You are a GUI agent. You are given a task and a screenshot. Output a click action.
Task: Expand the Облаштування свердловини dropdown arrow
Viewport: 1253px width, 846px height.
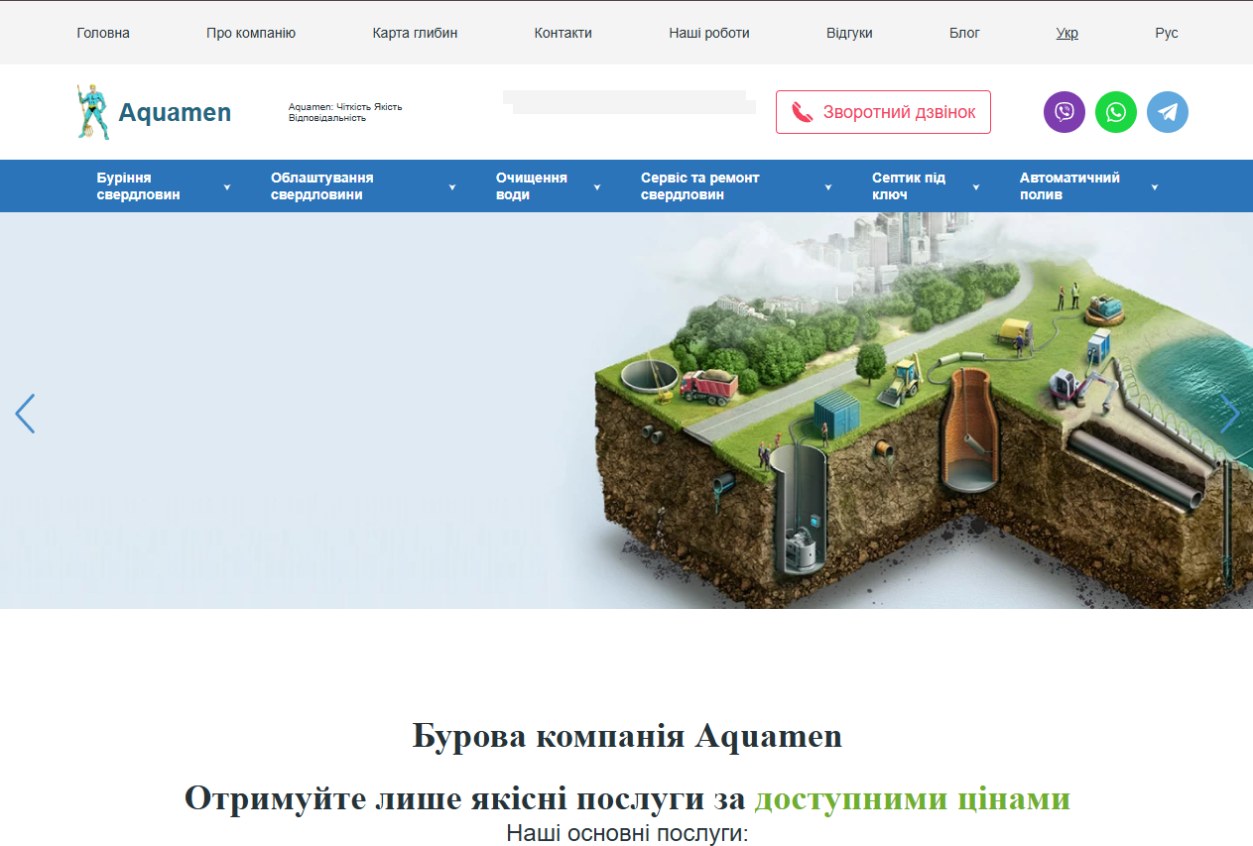coord(452,187)
